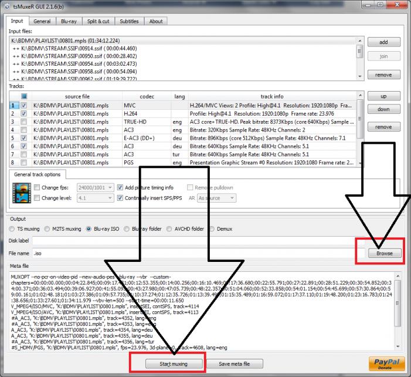The image size is (411, 377).
Task: Enable track 7 AC3 tur checkbox
Action: 24,154
